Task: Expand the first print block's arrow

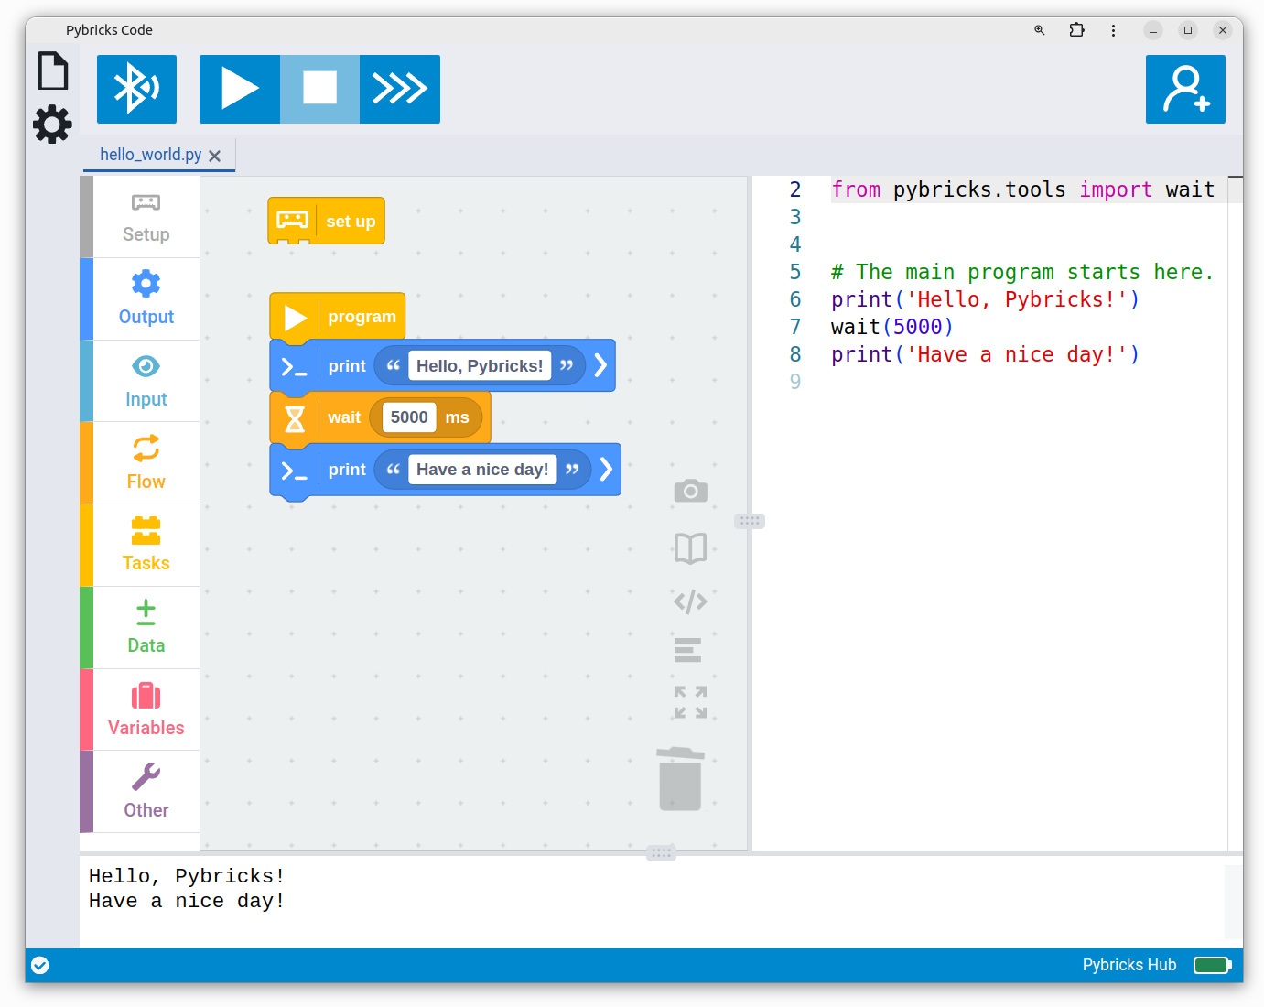Action: (600, 365)
